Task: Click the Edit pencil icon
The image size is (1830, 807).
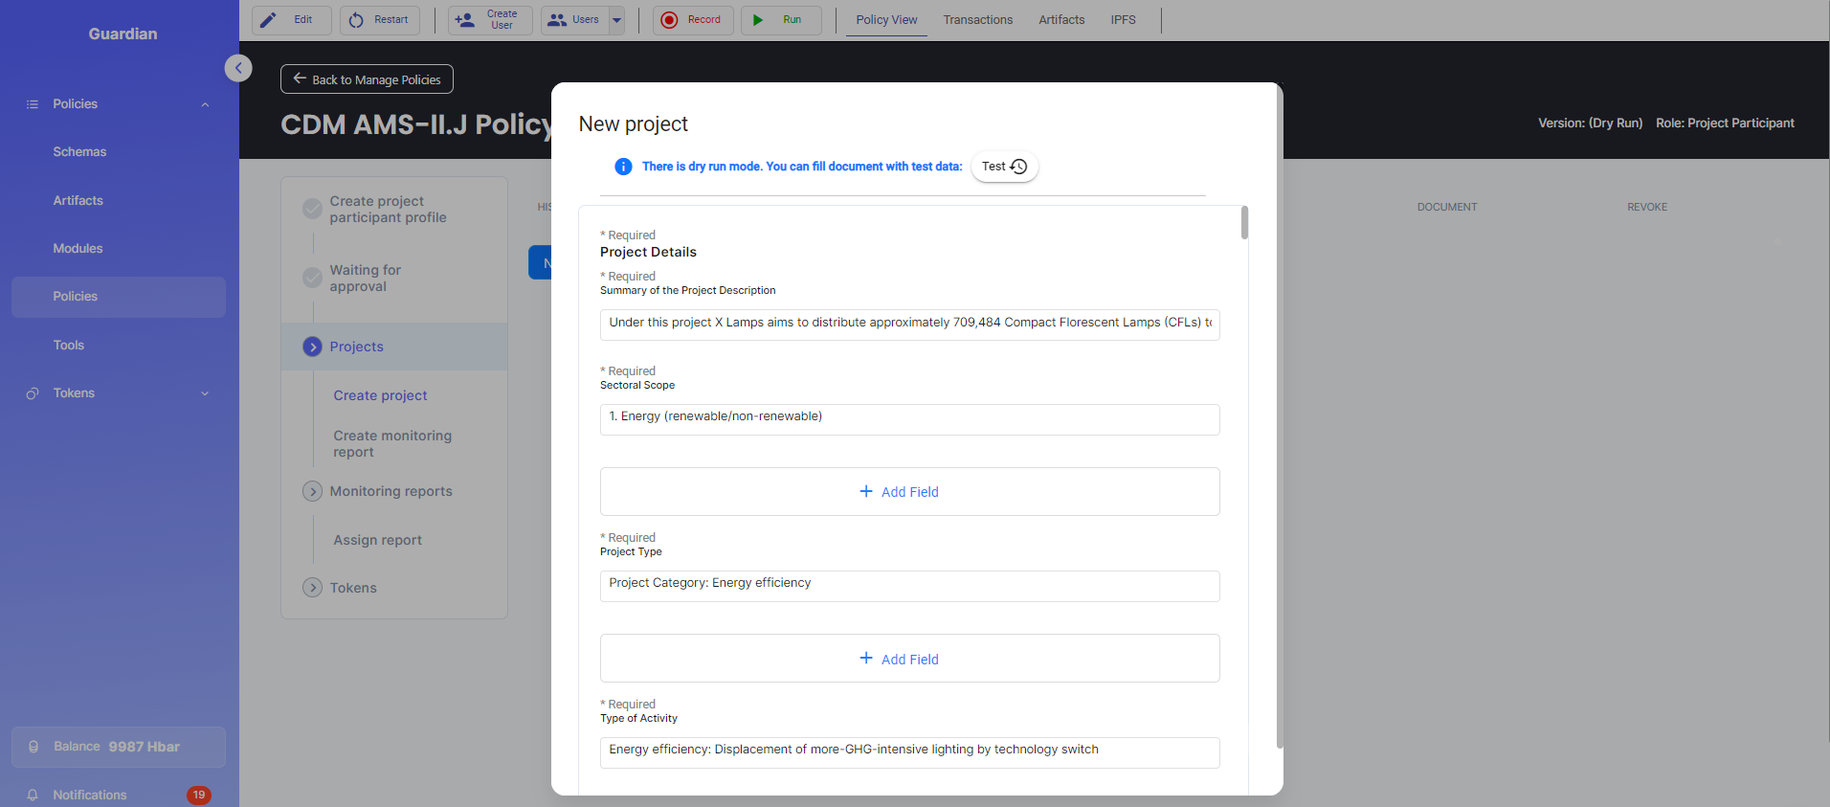Action: tap(269, 20)
